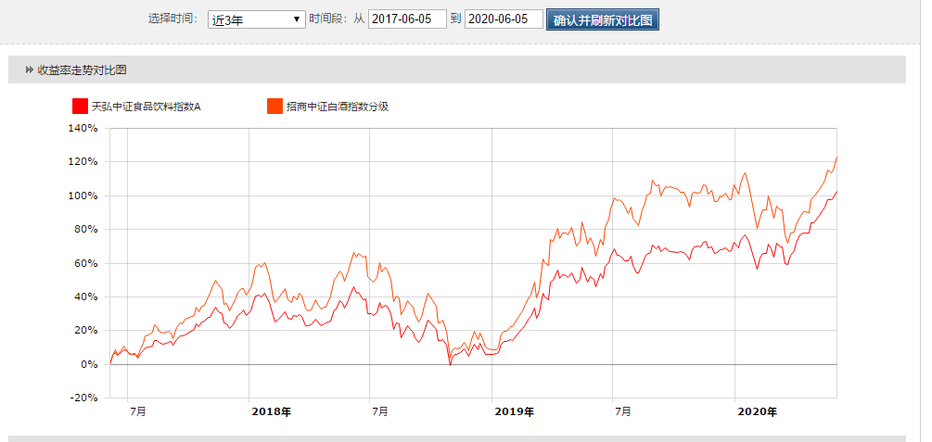Screen dimensions: 932x442
Task: Select the 2020年 marker on the time axis
Action: 757,411
